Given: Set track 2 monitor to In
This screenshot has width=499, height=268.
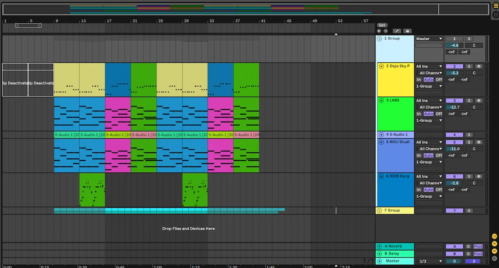Looking at the screenshot, I should [419, 80].
